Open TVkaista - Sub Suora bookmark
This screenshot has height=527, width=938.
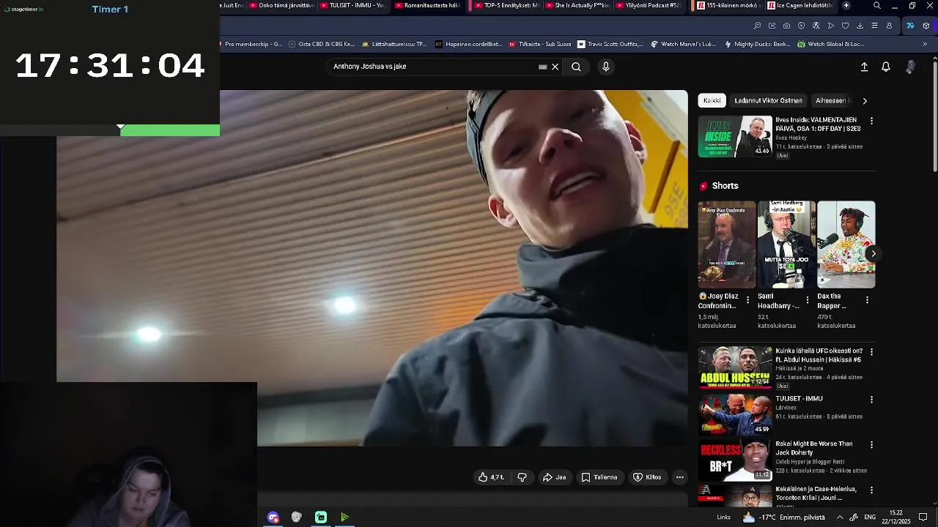pos(539,44)
